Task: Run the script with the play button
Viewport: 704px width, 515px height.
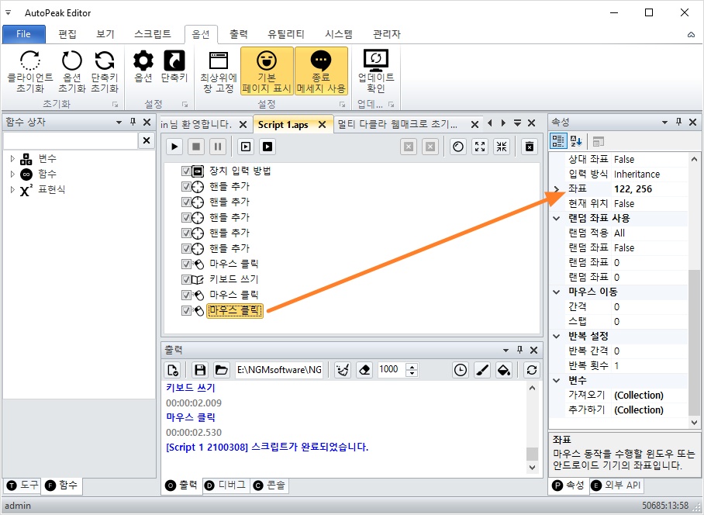Action: pyautogui.click(x=174, y=147)
